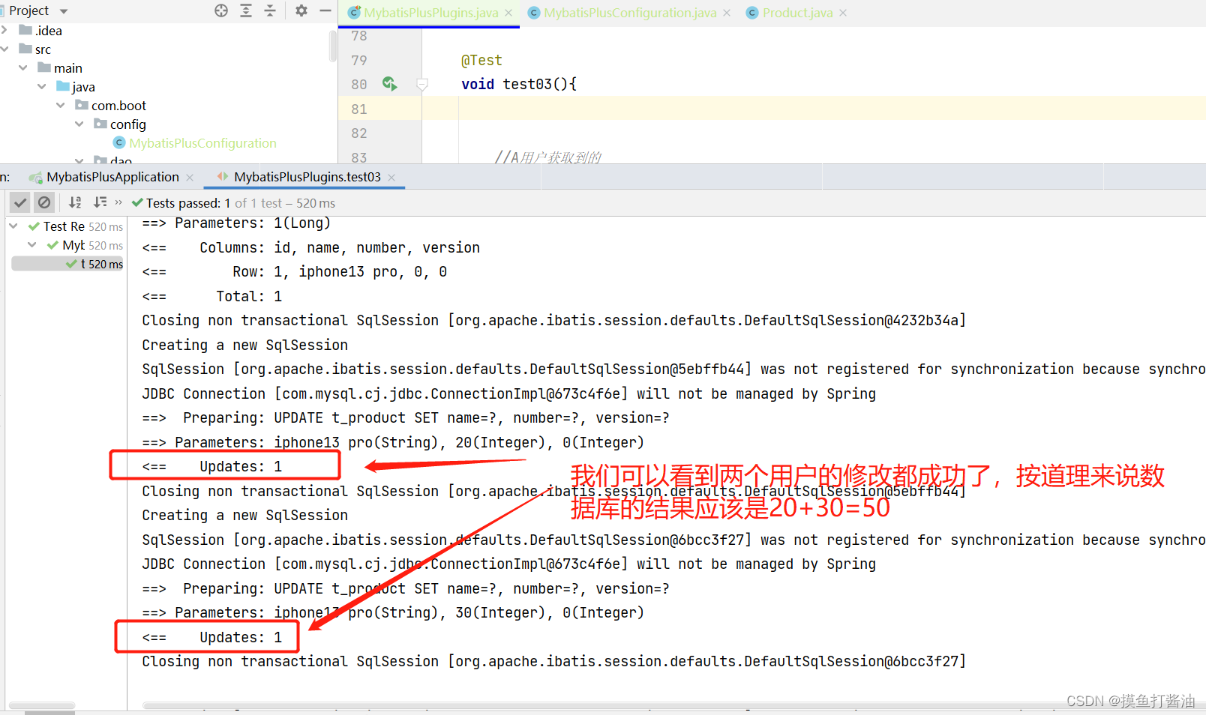Select the com.boot package

coord(111,106)
